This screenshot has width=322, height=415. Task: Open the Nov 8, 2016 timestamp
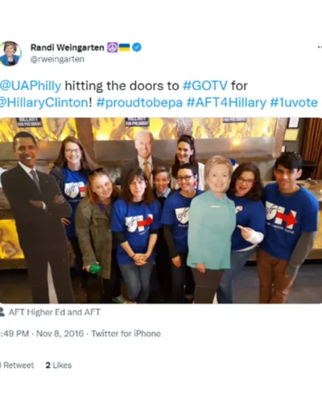click(60, 334)
